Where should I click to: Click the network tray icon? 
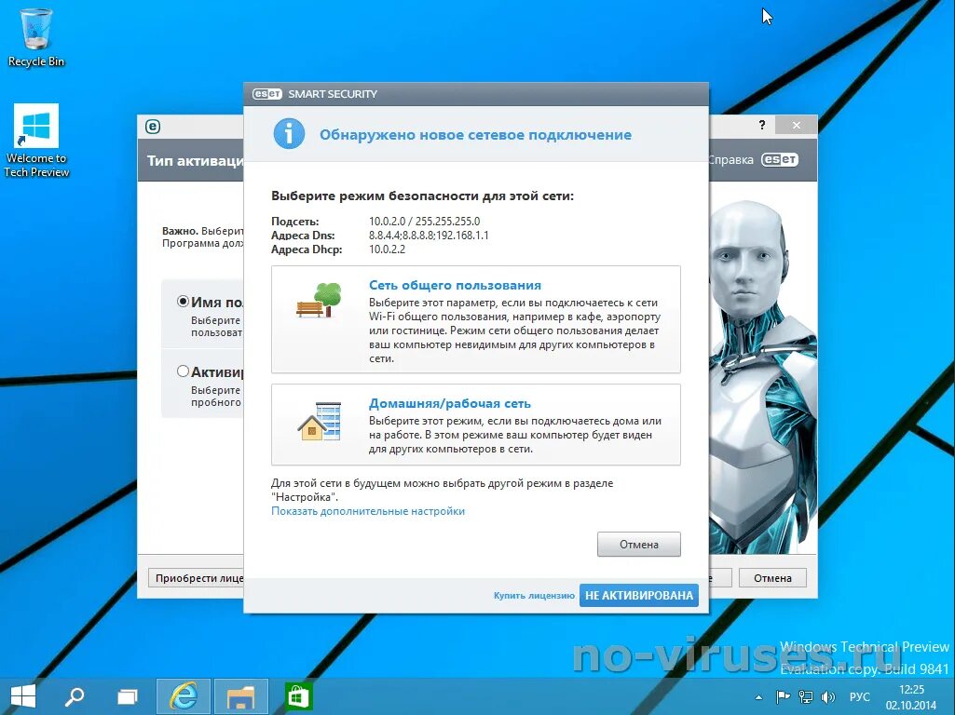(x=806, y=696)
